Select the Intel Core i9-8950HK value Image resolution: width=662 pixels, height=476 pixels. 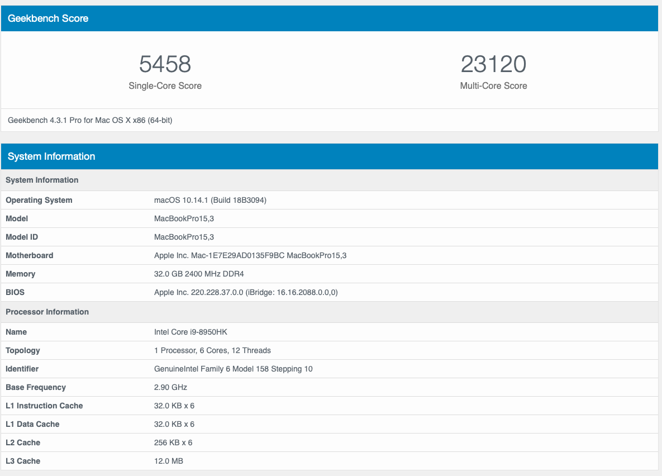191,332
